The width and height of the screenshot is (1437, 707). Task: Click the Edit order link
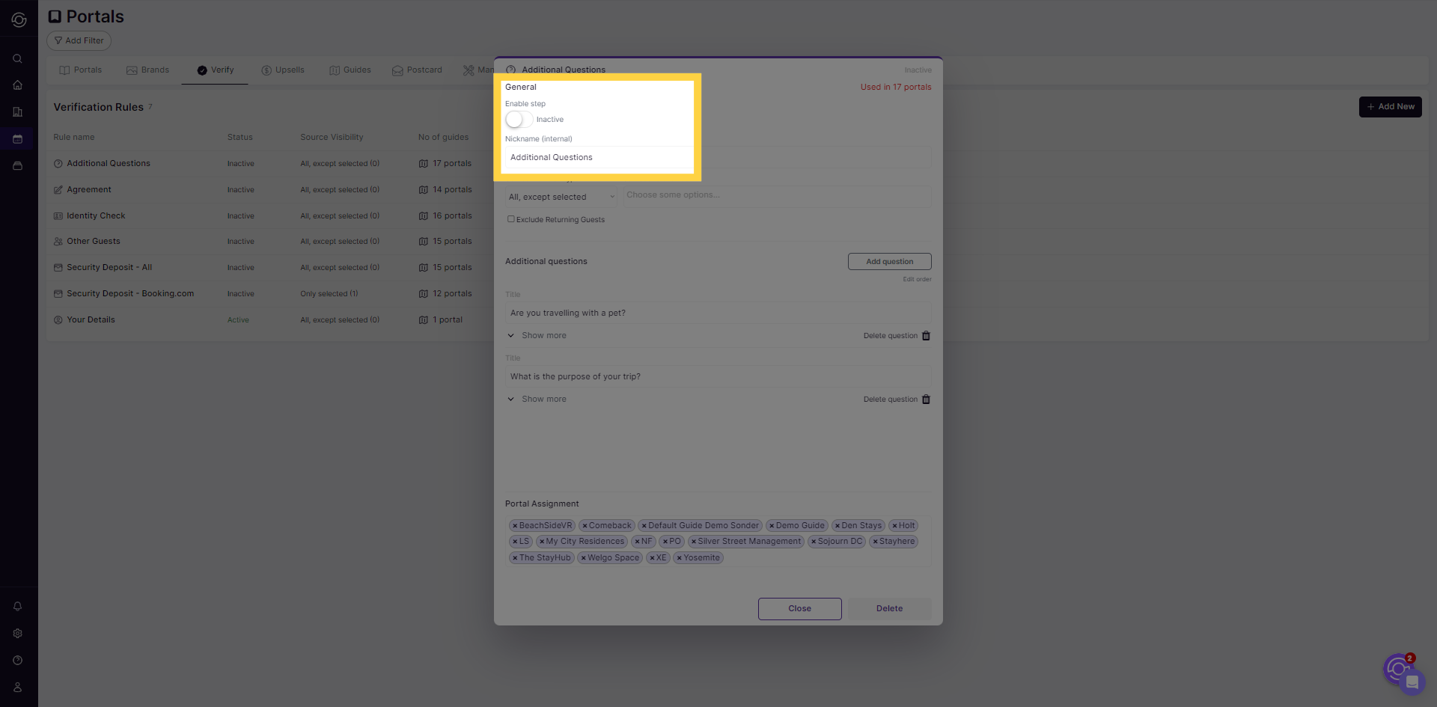(x=917, y=280)
